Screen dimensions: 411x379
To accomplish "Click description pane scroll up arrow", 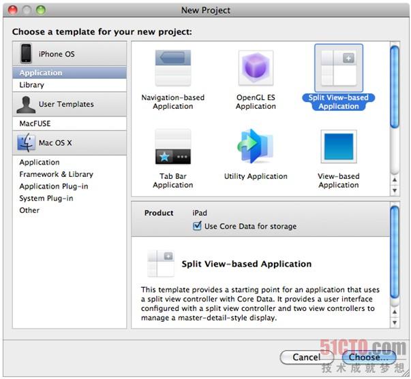I will point(395,312).
